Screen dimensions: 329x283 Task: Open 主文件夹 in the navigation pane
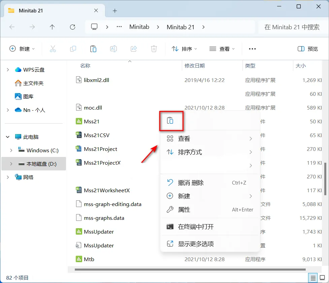29,83
